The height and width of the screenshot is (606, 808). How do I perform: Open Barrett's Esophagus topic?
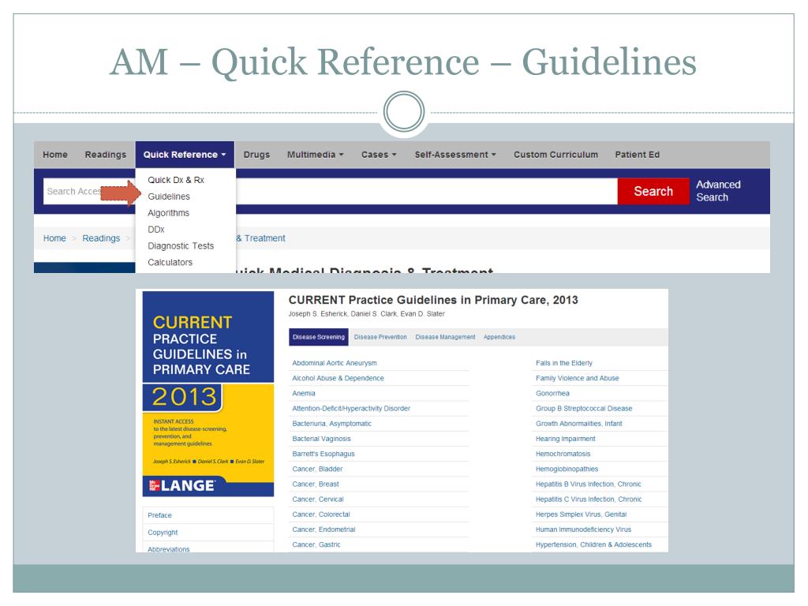(x=323, y=454)
